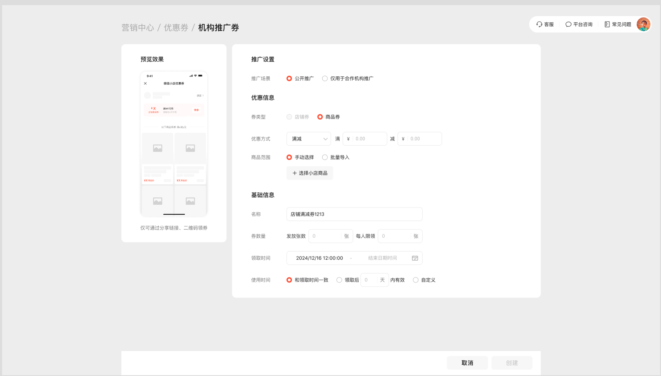Image resolution: width=661 pixels, height=376 pixels.
Task: Select the partner-institution-only promotion radio
Action: pos(325,79)
